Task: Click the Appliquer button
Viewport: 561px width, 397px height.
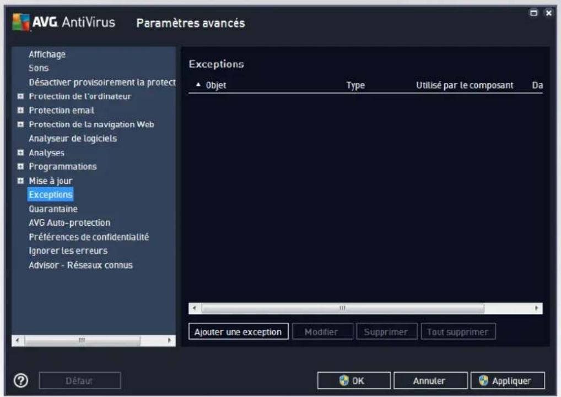Action: pyautogui.click(x=508, y=380)
